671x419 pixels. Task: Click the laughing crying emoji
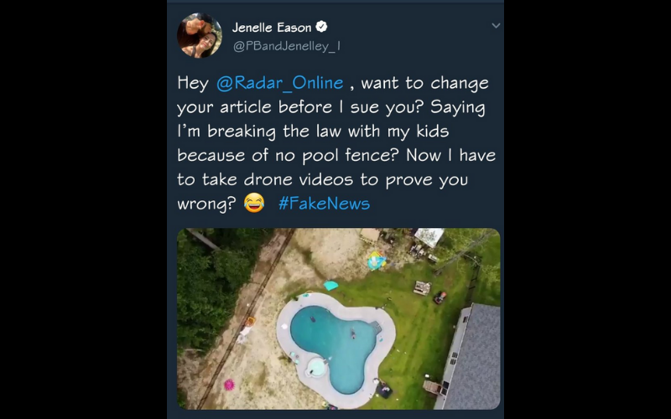click(254, 203)
